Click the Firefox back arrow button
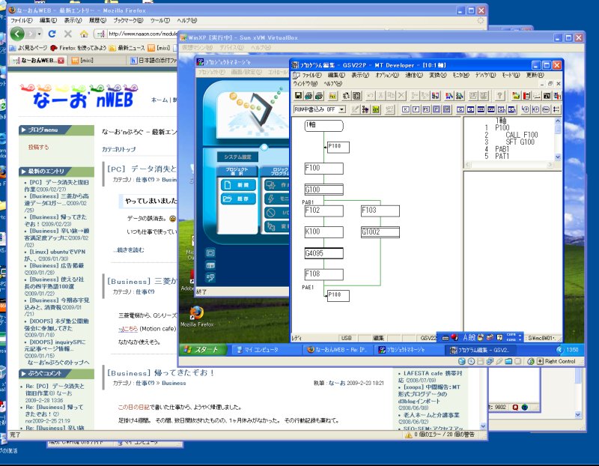Viewport: 599px width, 466px height. tap(19, 34)
